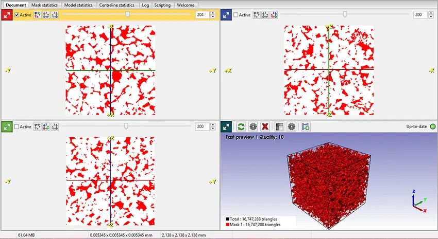Open gear settings beside volume rendering icon

click(291, 127)
